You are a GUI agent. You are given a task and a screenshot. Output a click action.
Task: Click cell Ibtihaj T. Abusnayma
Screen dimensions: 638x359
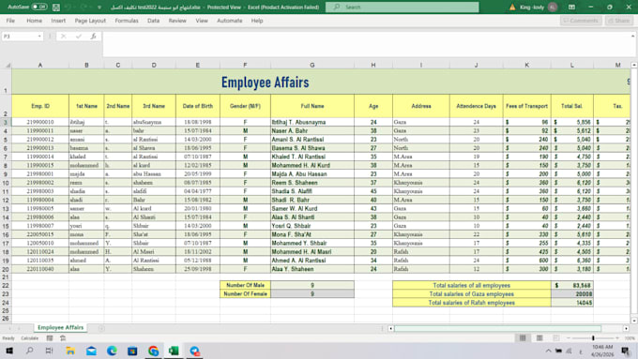pyautogui.click(x=312, y=122)
